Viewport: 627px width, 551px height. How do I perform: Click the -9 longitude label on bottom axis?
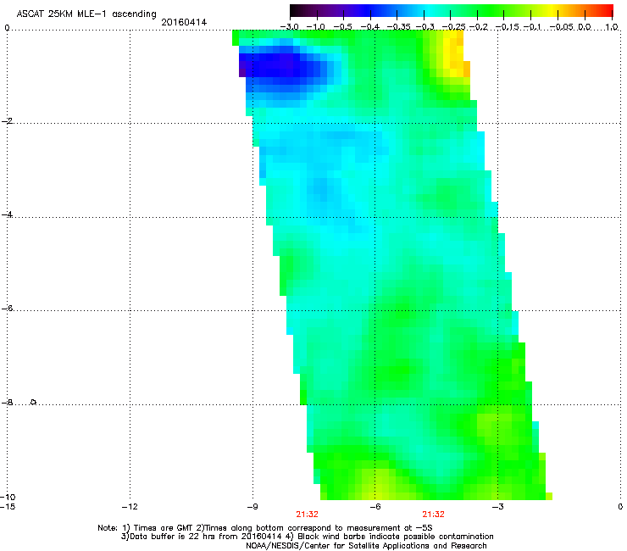pyautogui.click(x=252, y=507)
